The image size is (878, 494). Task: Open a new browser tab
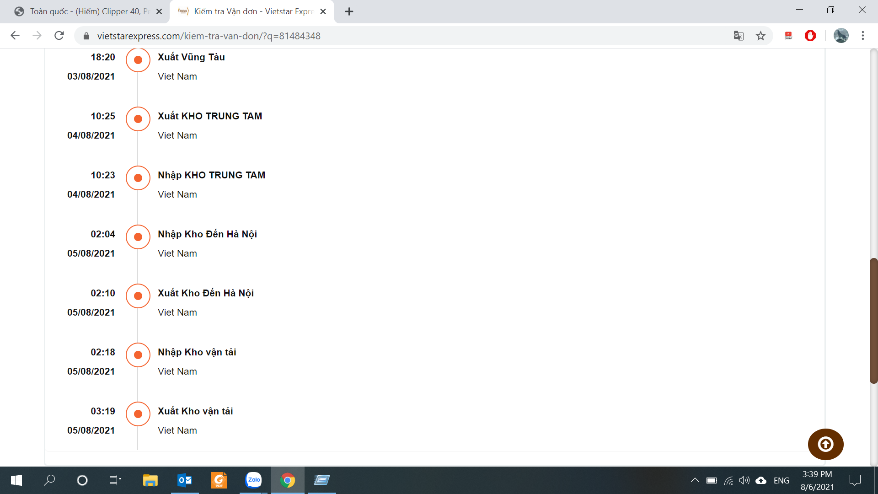pyautogui.click(x=349, y=11)
